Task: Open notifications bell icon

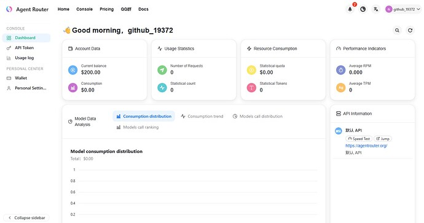Action: click(350, 9)
